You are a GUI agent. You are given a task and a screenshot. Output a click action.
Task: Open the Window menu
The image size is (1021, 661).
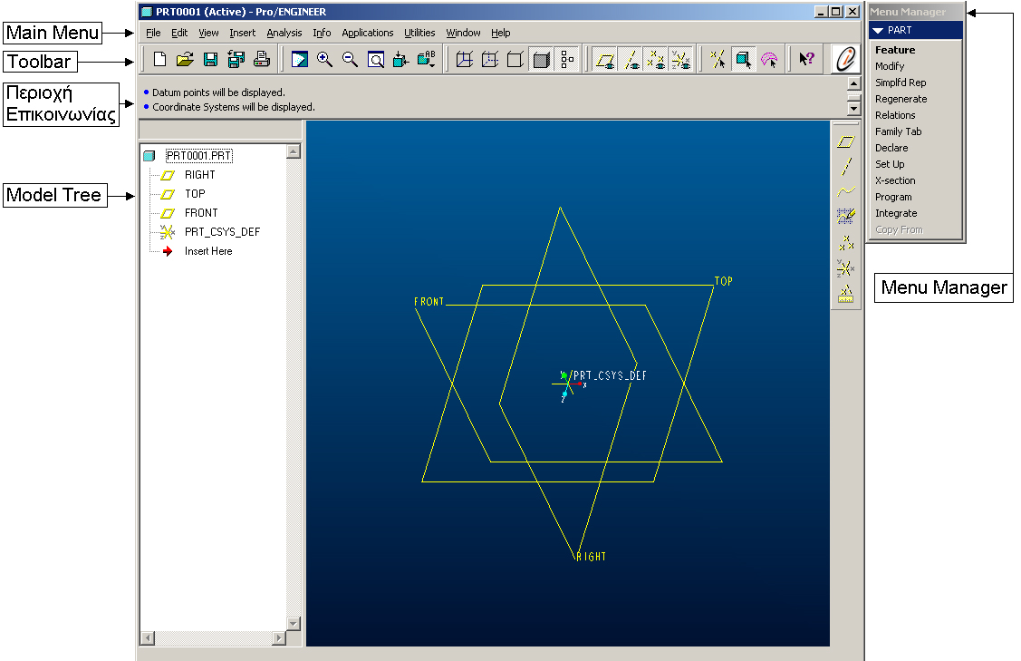pos(463,33)
